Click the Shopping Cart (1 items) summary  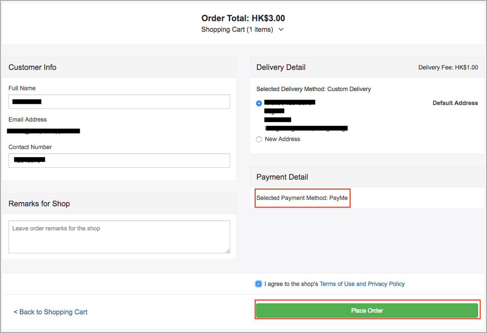coord(237,30)
